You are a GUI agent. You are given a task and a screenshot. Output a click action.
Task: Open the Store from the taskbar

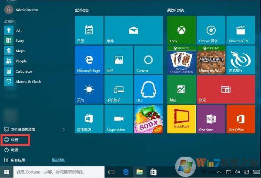pyautogui.click(x=153, y=172)
